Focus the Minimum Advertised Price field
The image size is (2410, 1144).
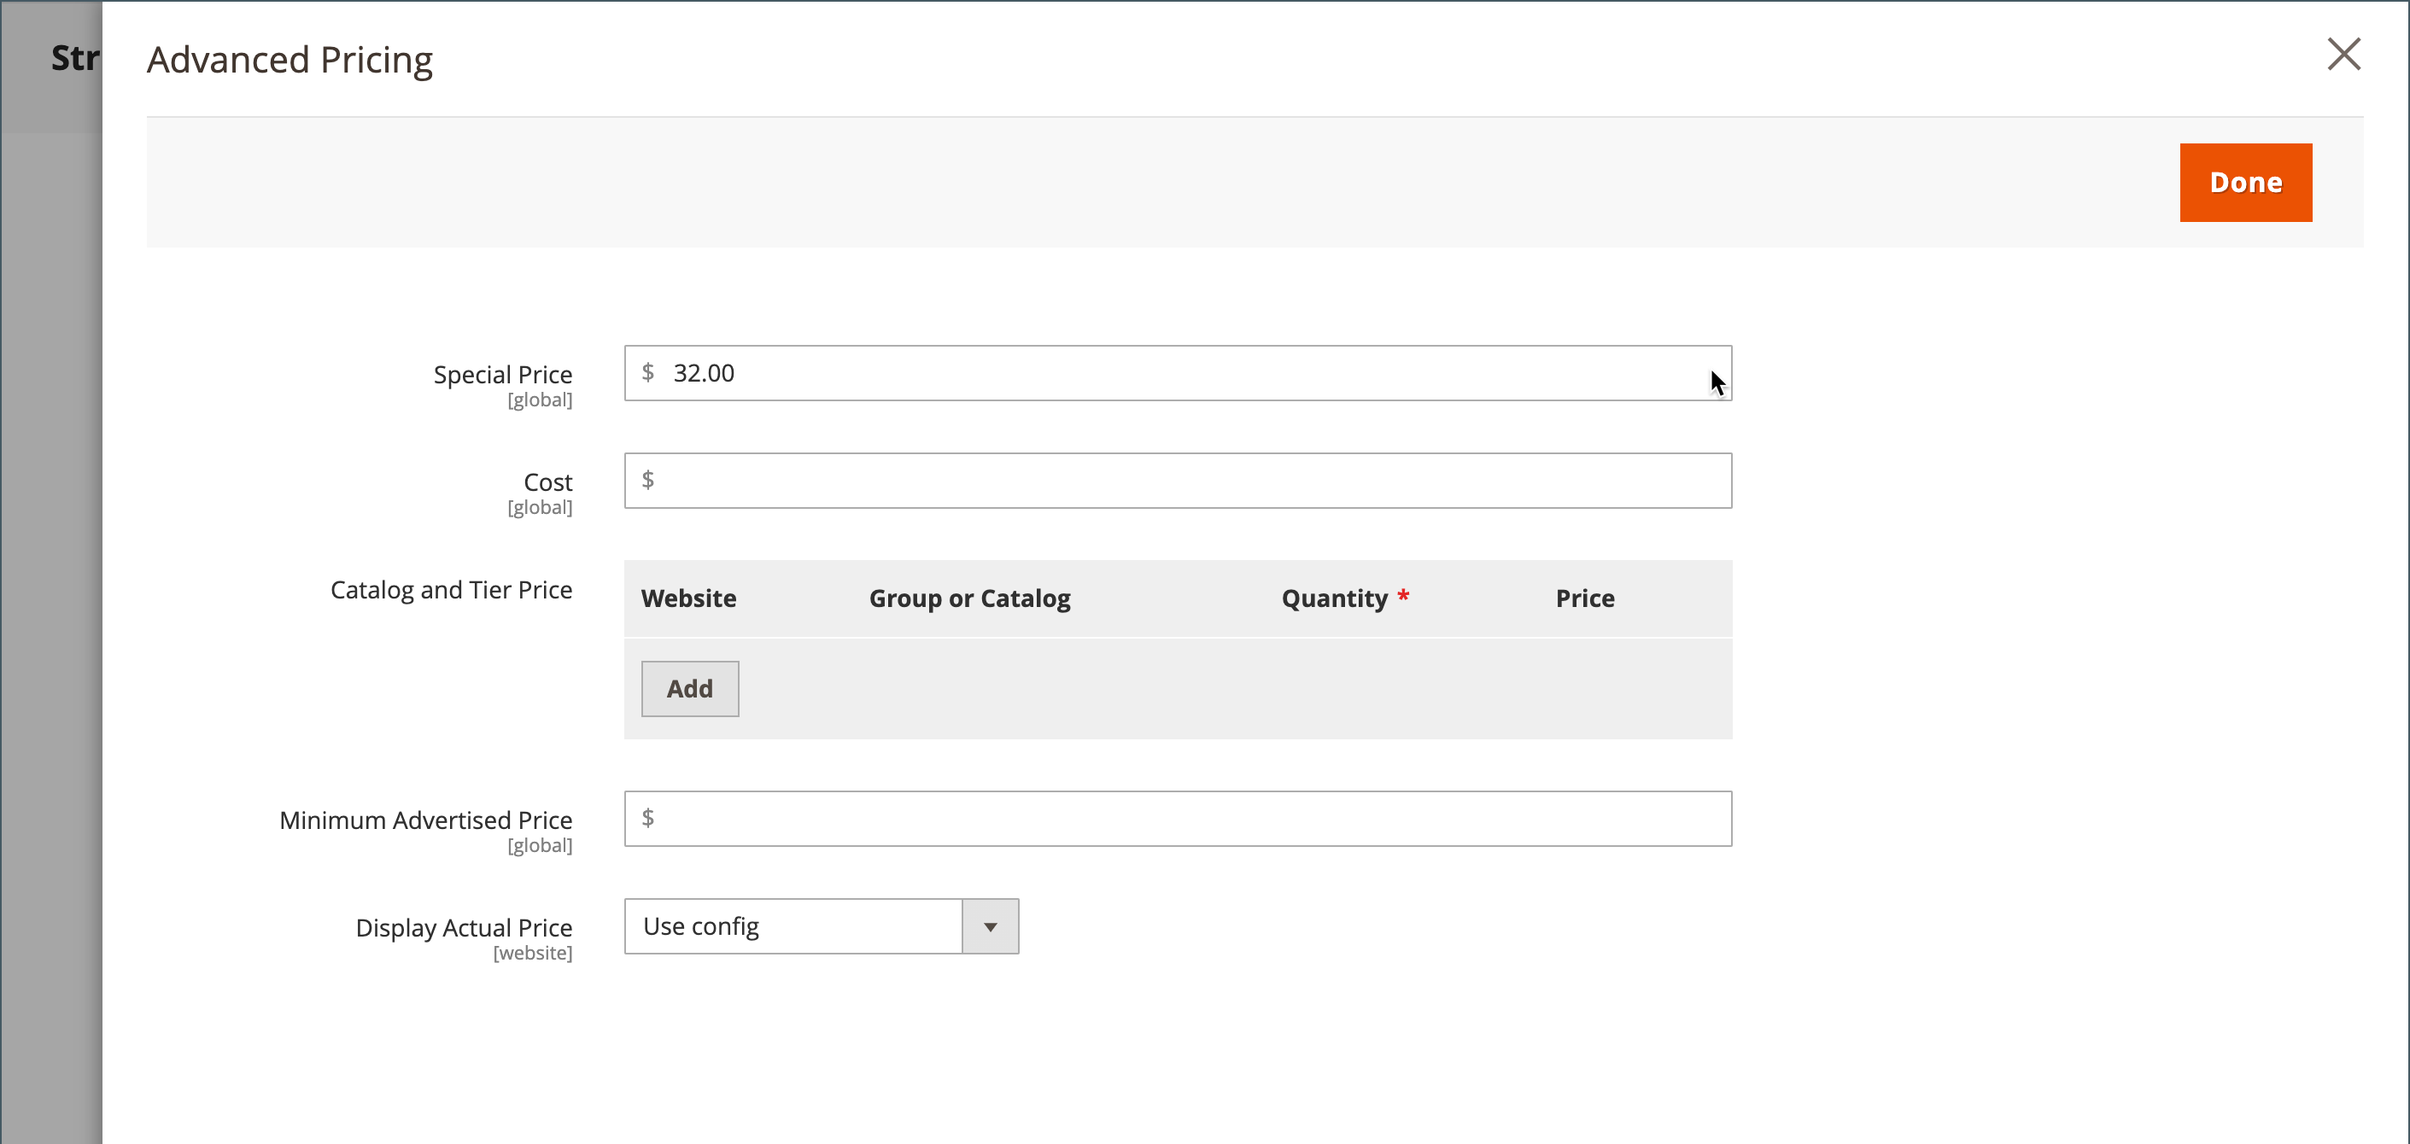click(1177, 819)
